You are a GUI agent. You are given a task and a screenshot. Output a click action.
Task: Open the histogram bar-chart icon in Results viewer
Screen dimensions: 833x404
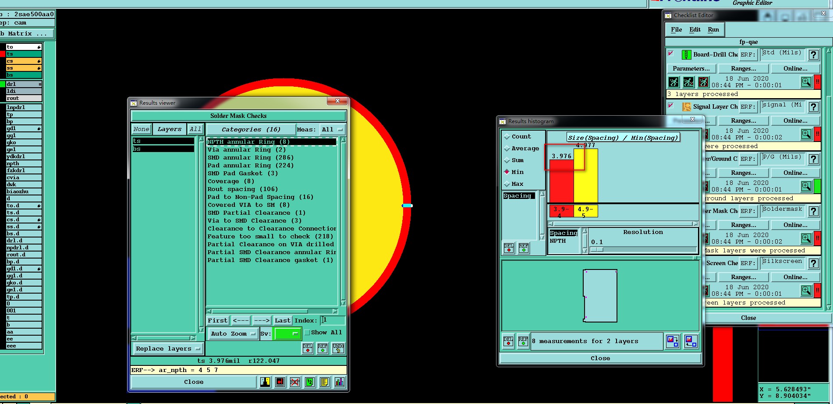[339, 382]
